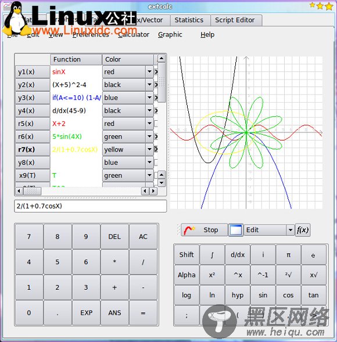The width and height of the screenshot is (337, 342).
Task: Select the 5*sin(4X) function cell
Action: point(76,136)
